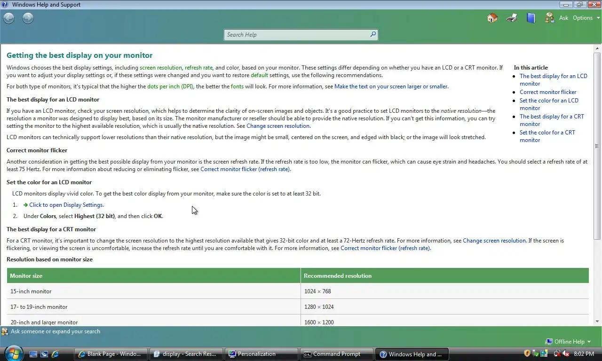Print this help topic with printer icon

coord(512,18)
